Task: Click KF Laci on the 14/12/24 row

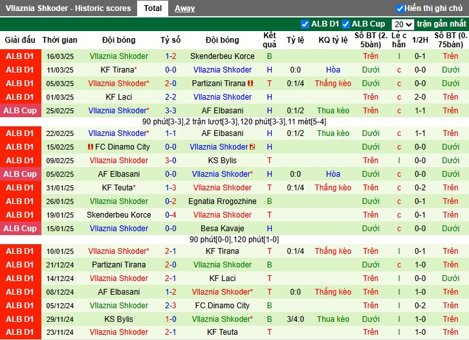Action: pos(223,278)
